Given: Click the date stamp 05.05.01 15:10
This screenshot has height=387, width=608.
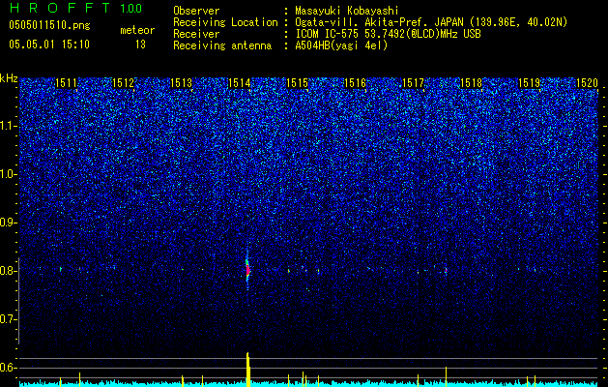Looking at the screenshot, I should [49, 45].
